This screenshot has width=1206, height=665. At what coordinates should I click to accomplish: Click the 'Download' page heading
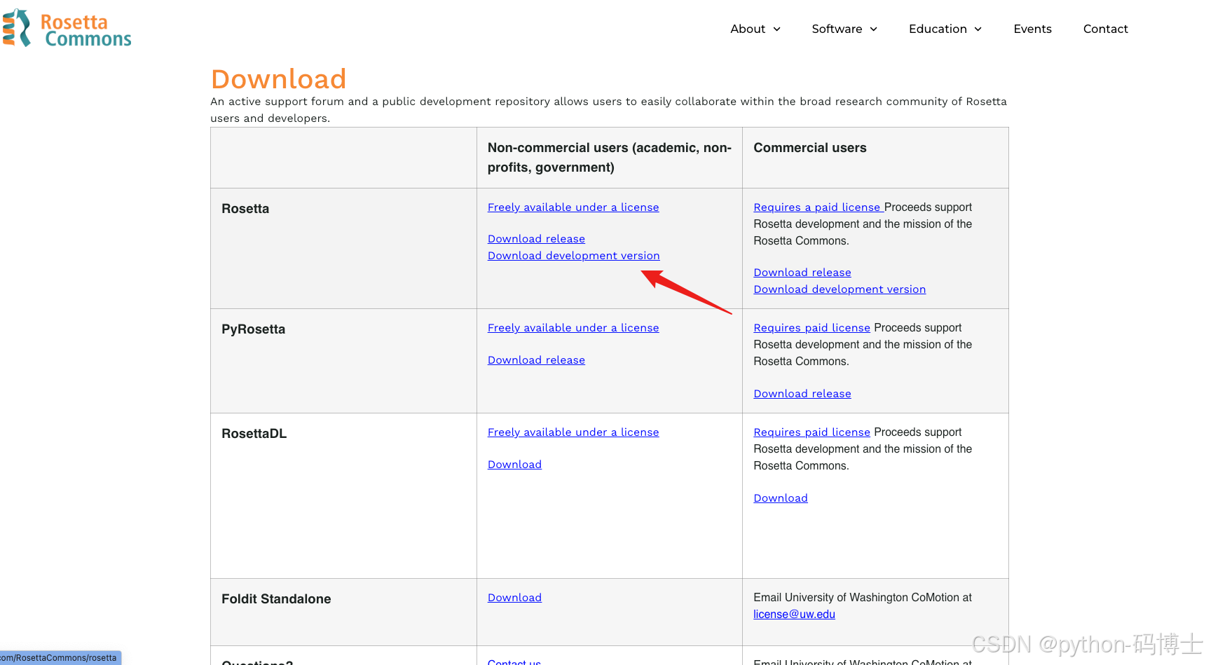click(279, 79)
